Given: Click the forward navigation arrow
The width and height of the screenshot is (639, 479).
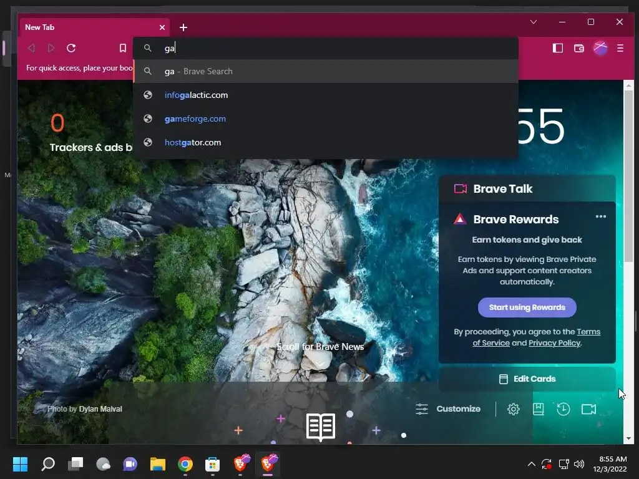Looking at the screenshot, I should pos(51,48).
